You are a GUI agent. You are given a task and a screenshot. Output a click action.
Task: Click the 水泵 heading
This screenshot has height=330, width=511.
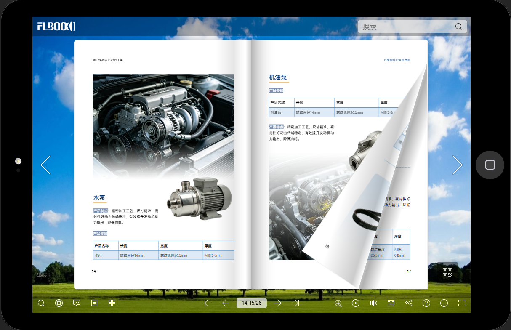99,198
